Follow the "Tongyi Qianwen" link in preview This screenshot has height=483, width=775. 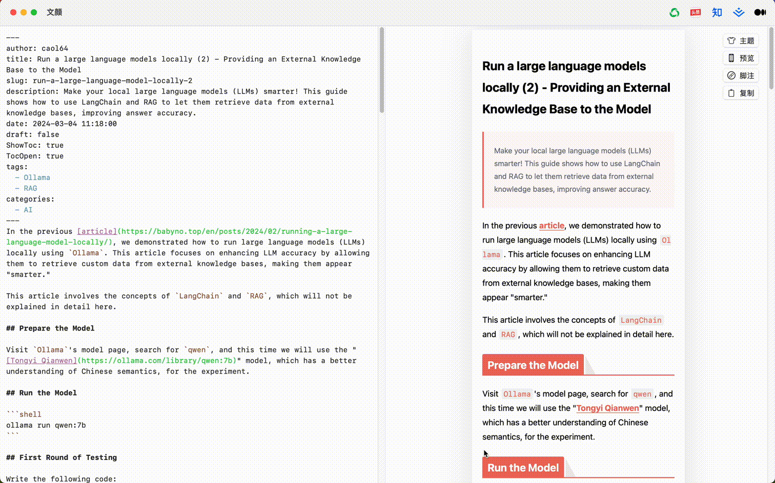coord(607,408)
